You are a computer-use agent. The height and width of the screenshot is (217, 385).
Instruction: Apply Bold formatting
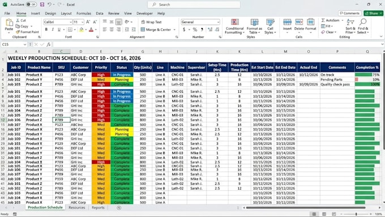[46, 29]
